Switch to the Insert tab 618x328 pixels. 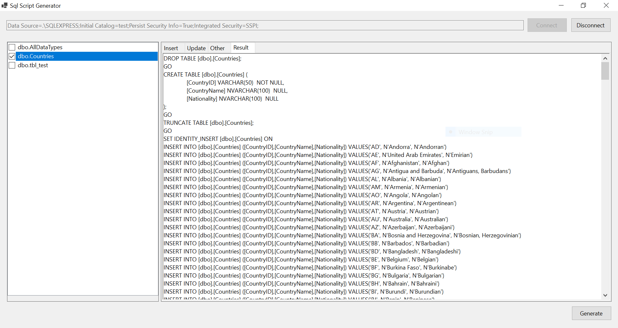tap(171, 48)
